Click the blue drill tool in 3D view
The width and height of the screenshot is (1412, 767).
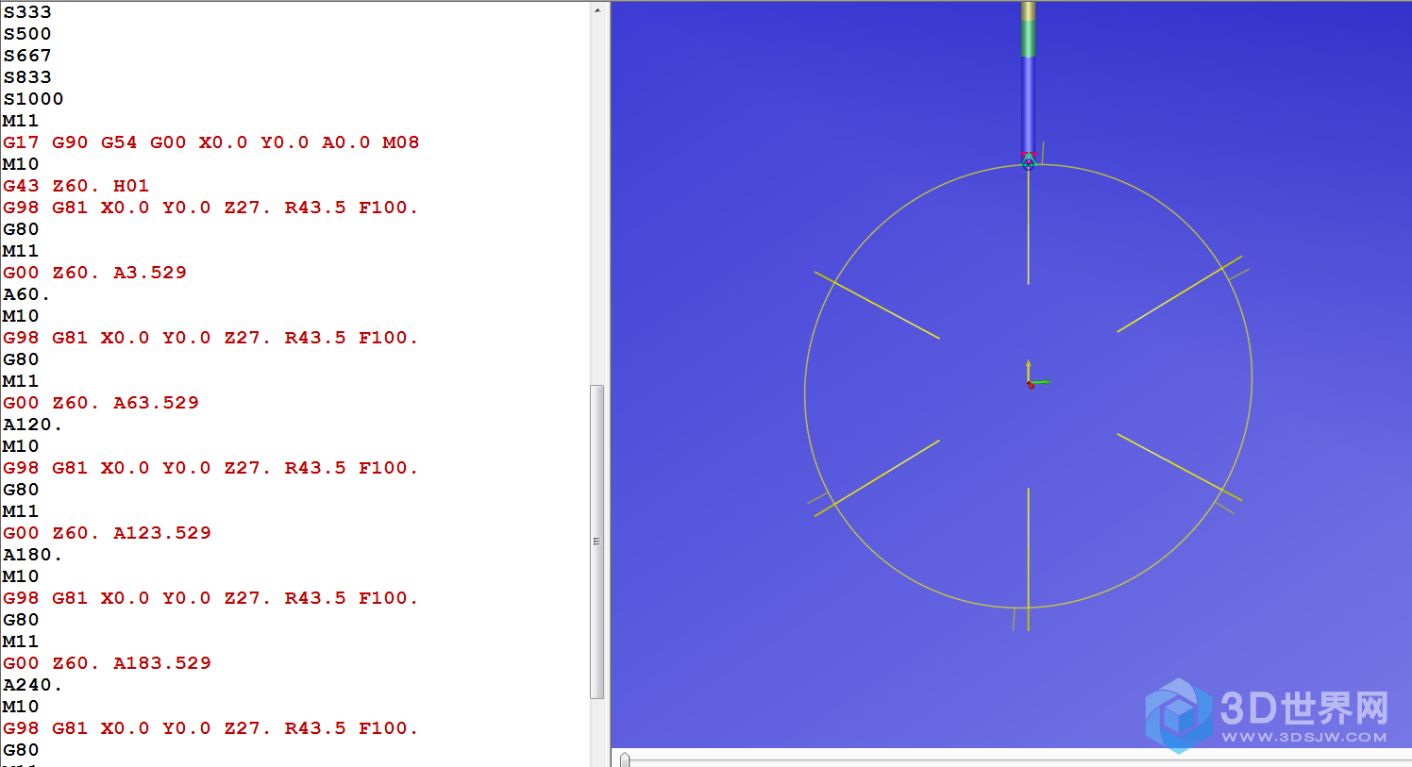point(1028,104)
